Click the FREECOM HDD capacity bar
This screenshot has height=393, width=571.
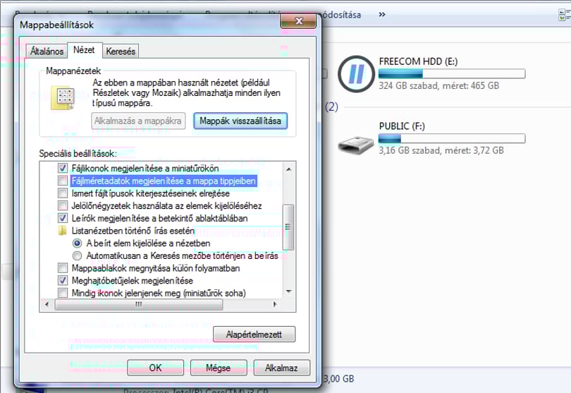[452, 74]
